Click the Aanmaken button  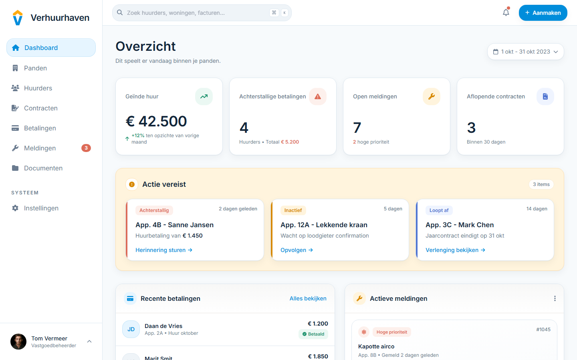pyautogui.click(x=543, y=12)
